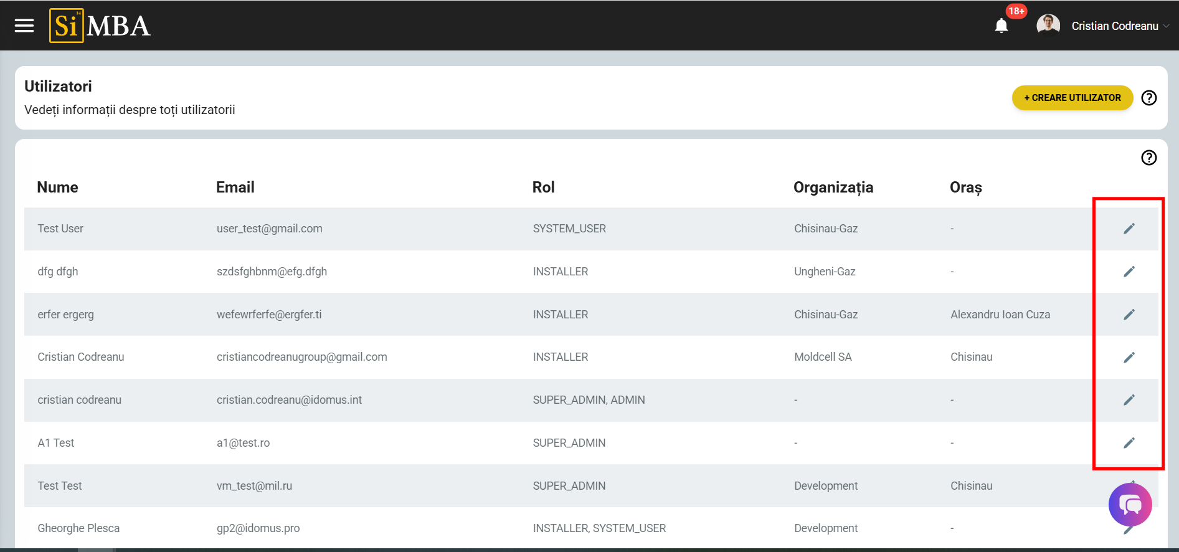
Task: Click the vm_test@mil.ru email cell
Action: (x=254, y=486)
